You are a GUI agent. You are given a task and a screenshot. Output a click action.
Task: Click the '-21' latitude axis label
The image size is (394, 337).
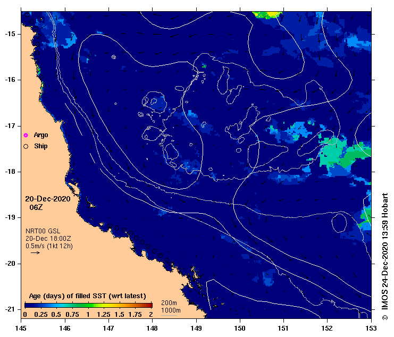click(10, 309)
